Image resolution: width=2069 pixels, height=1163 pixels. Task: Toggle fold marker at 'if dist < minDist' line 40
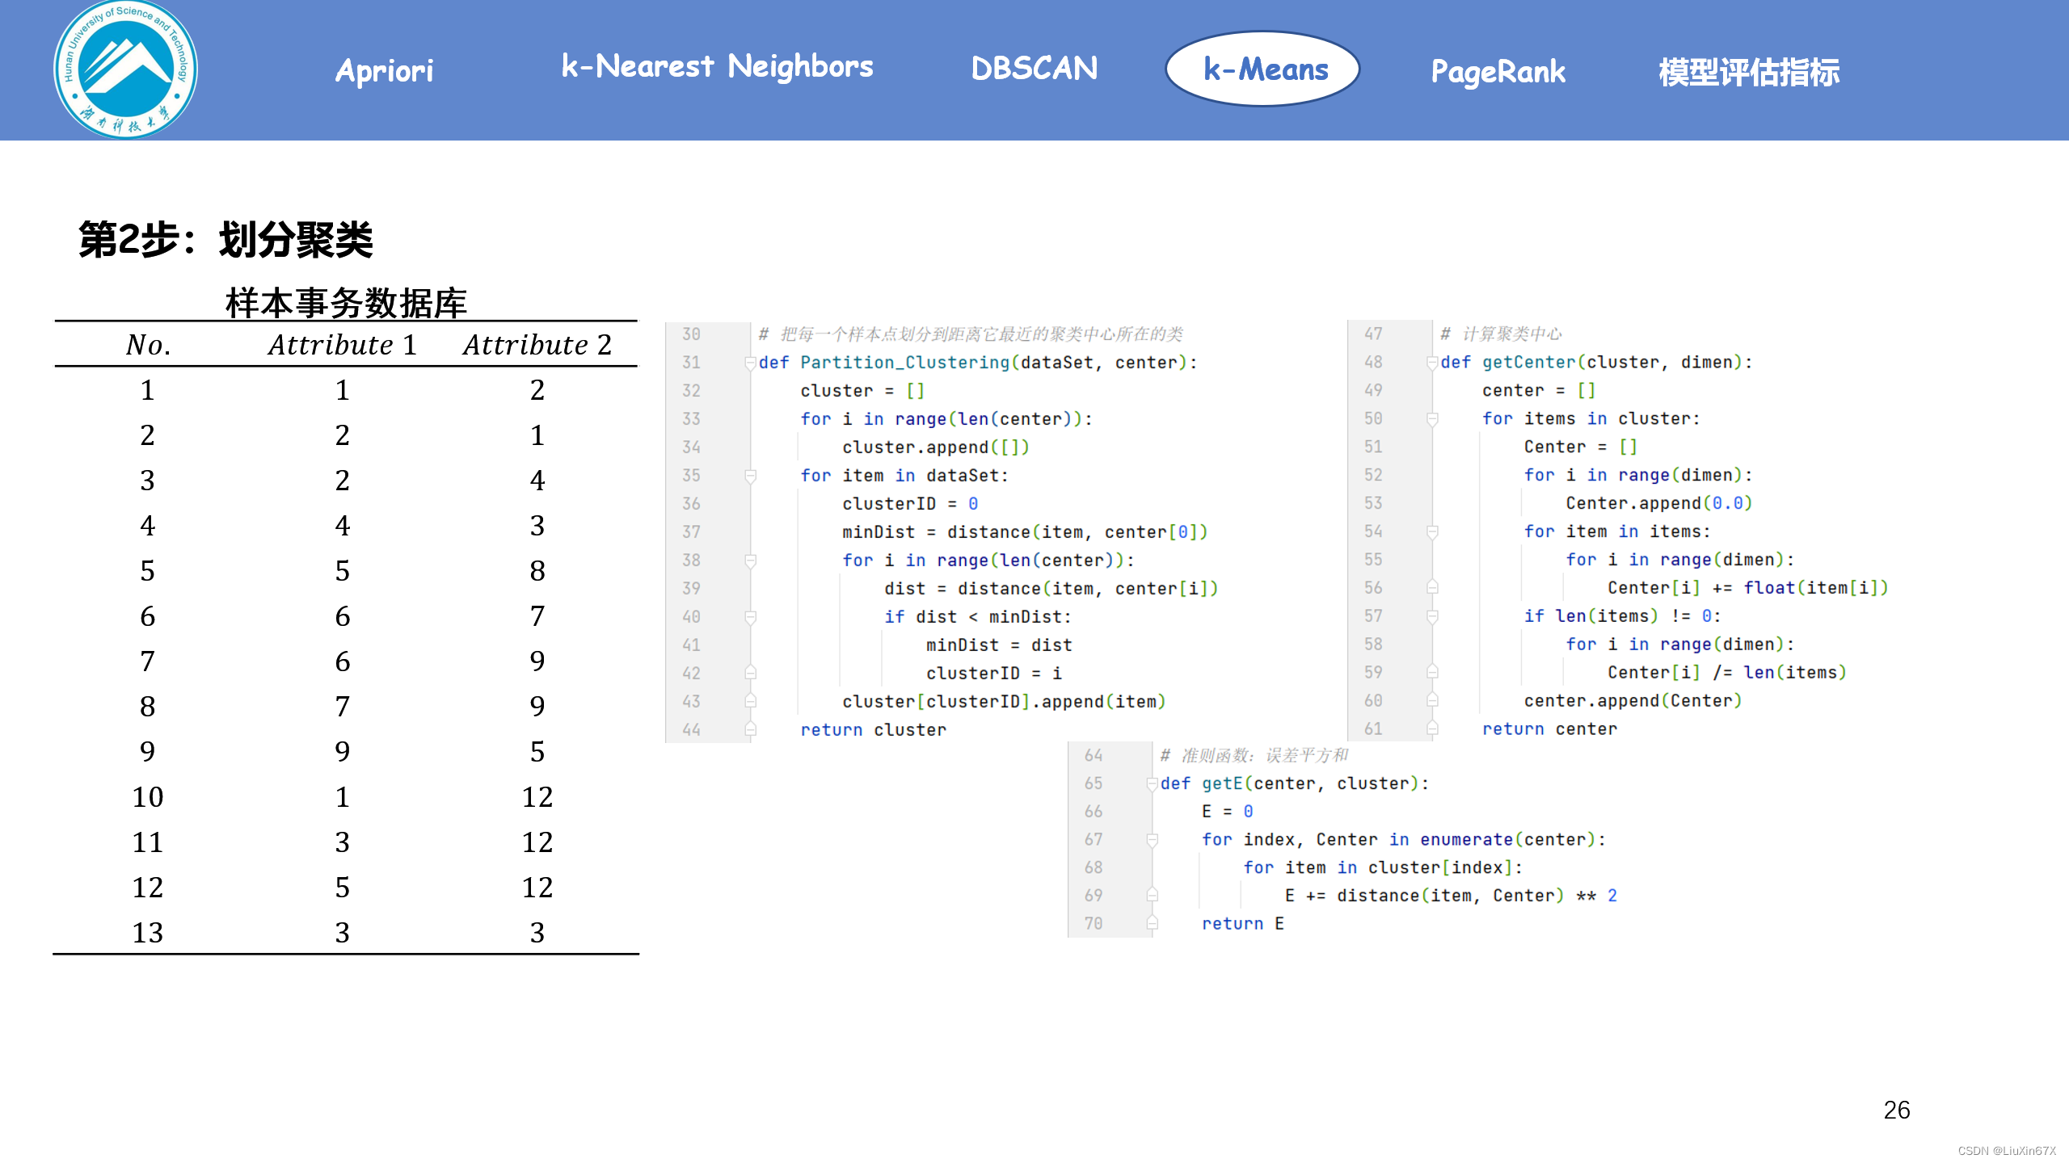(750, 617)
